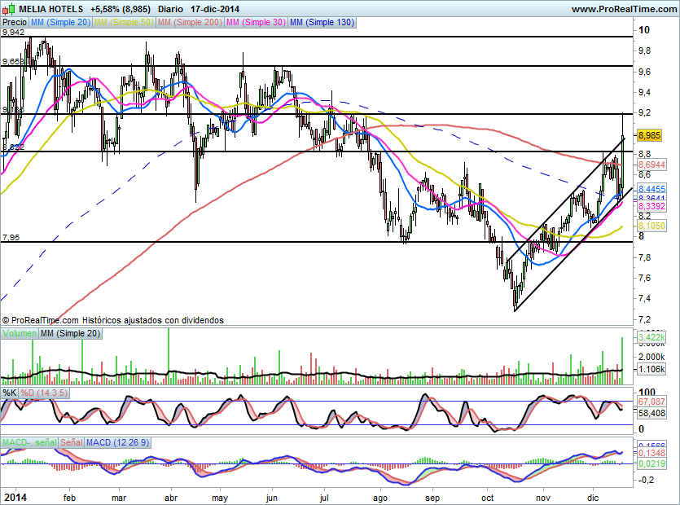Viewport: 680px width, 505px height.
Task: Click the Señal indicator label
Action: pyautogui.click(x=71, y=442)
